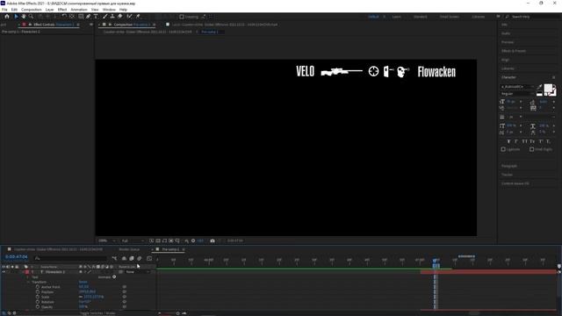
Task: Click the All Caps button
Action: [525, 141]
